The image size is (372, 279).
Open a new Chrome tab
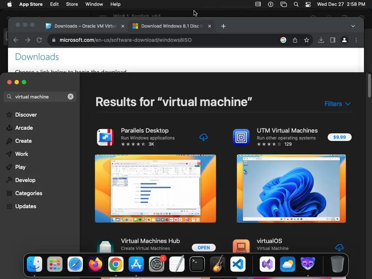(223, 26)
